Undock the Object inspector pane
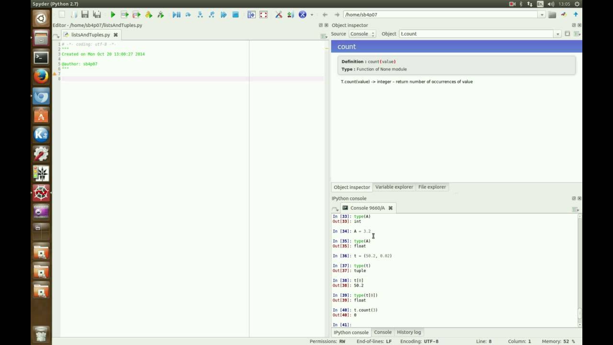The width and height of the screenshot is (613, 345). click(574, 25)
